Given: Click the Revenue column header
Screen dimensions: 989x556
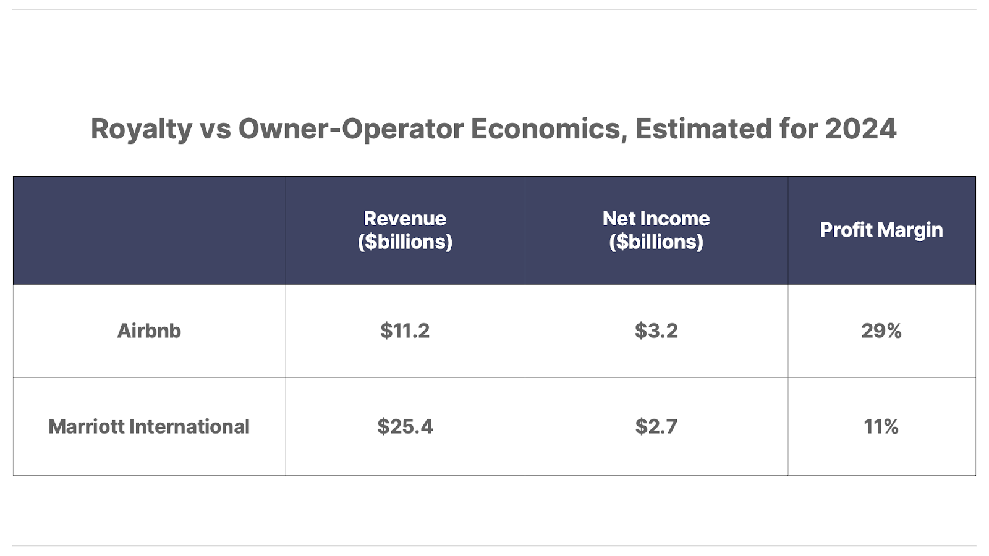Looking at the screenshot, I should [x=405, y=219].
